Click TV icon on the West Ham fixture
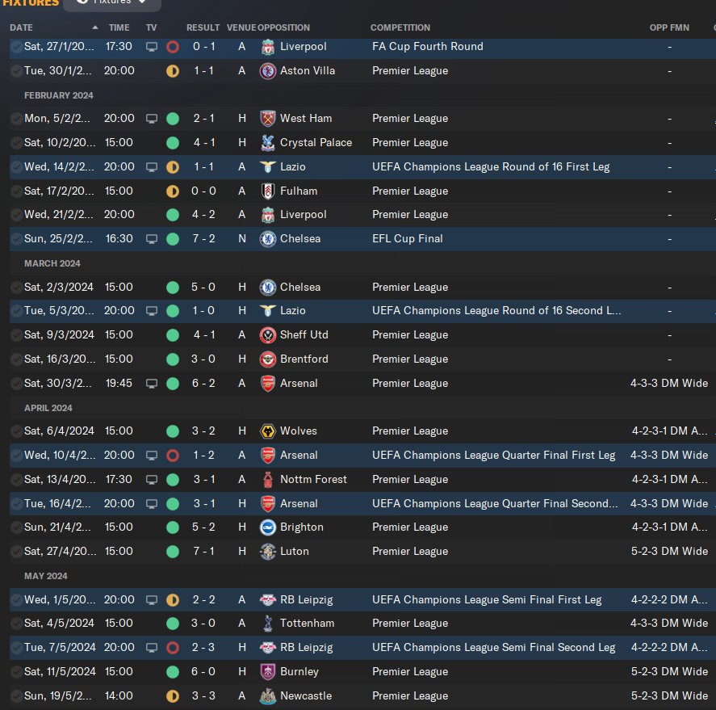The height and width of the screenshot is (710, 716). click(152, 118)
